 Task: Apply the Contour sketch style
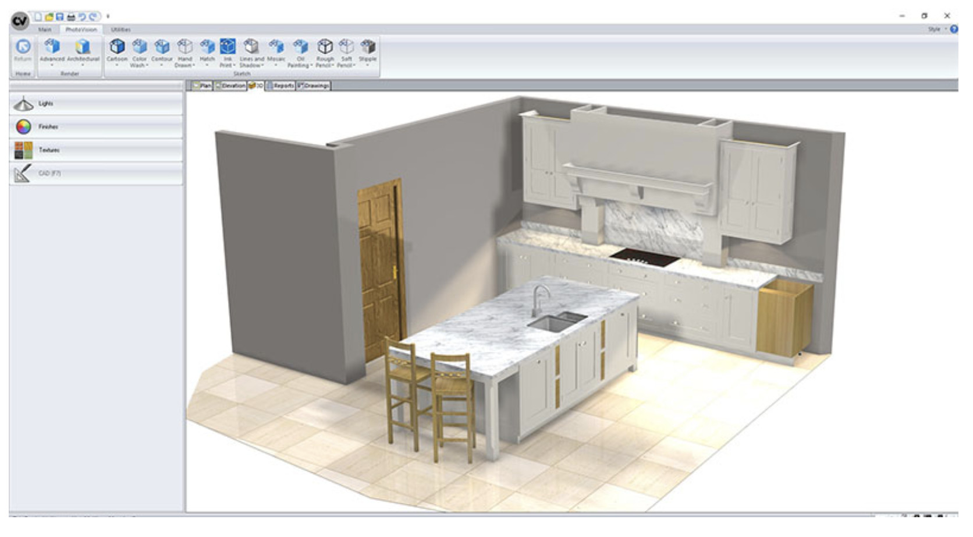pyautogui.click(x=162, y=52)
